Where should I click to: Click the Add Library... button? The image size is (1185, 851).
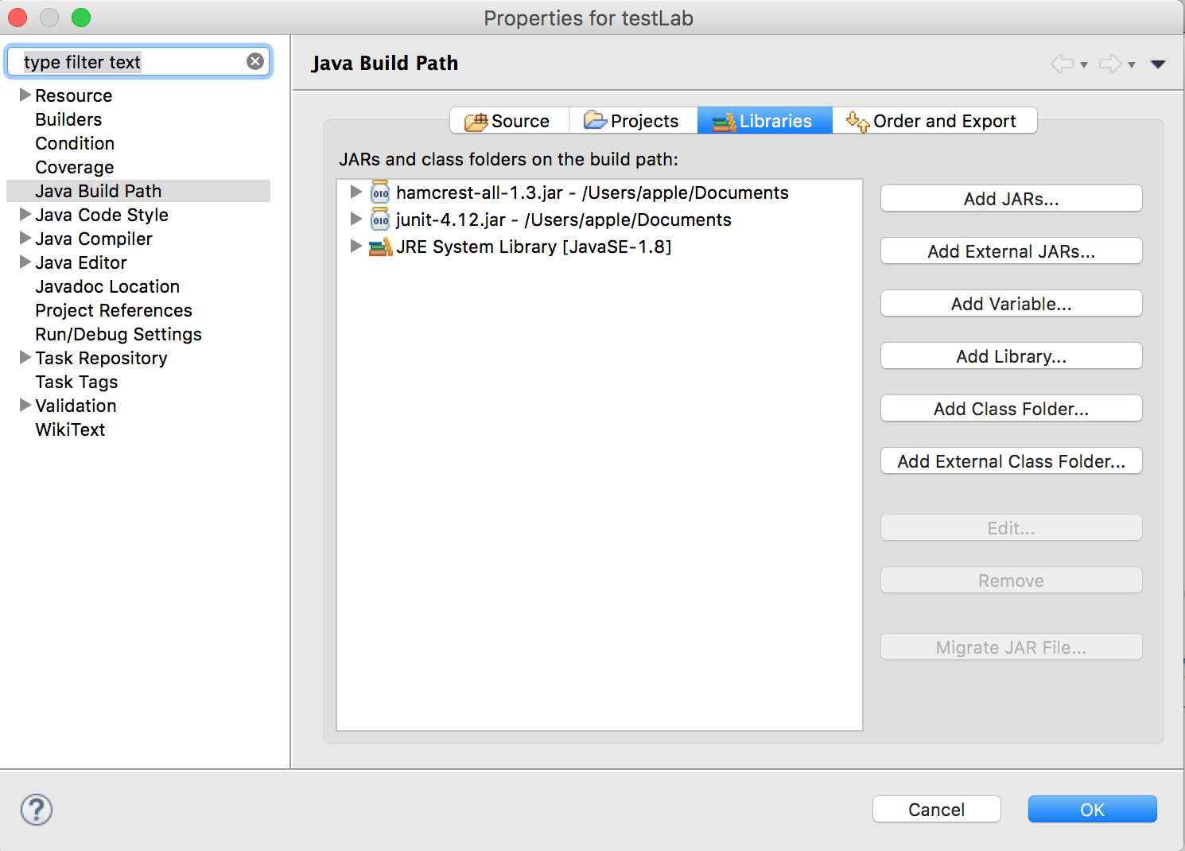tap(1012, 356)
